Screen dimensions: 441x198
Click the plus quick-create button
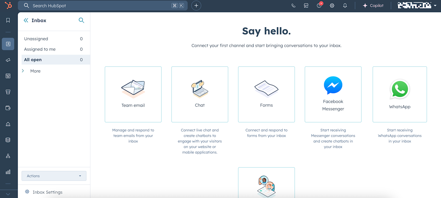click(x=196, y=6)
